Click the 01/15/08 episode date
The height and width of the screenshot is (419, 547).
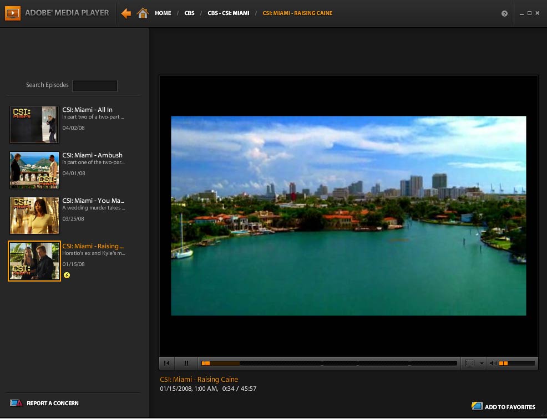coord(73,264)
